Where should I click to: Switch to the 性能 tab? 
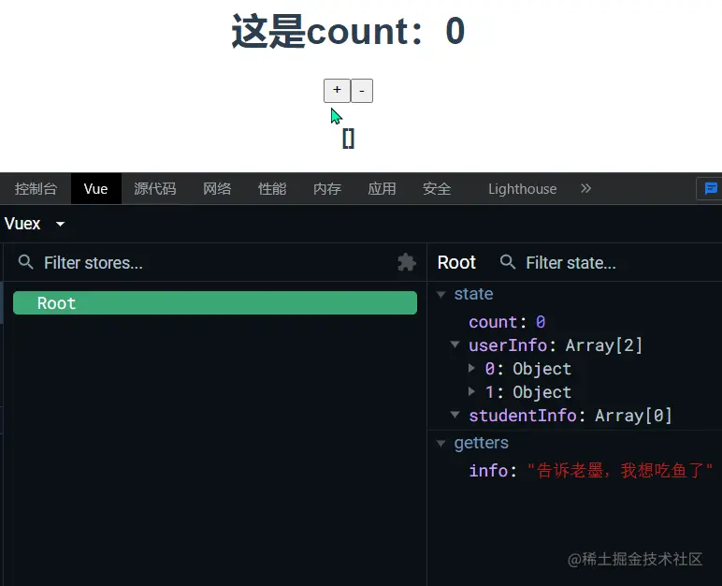coord(272,188)
